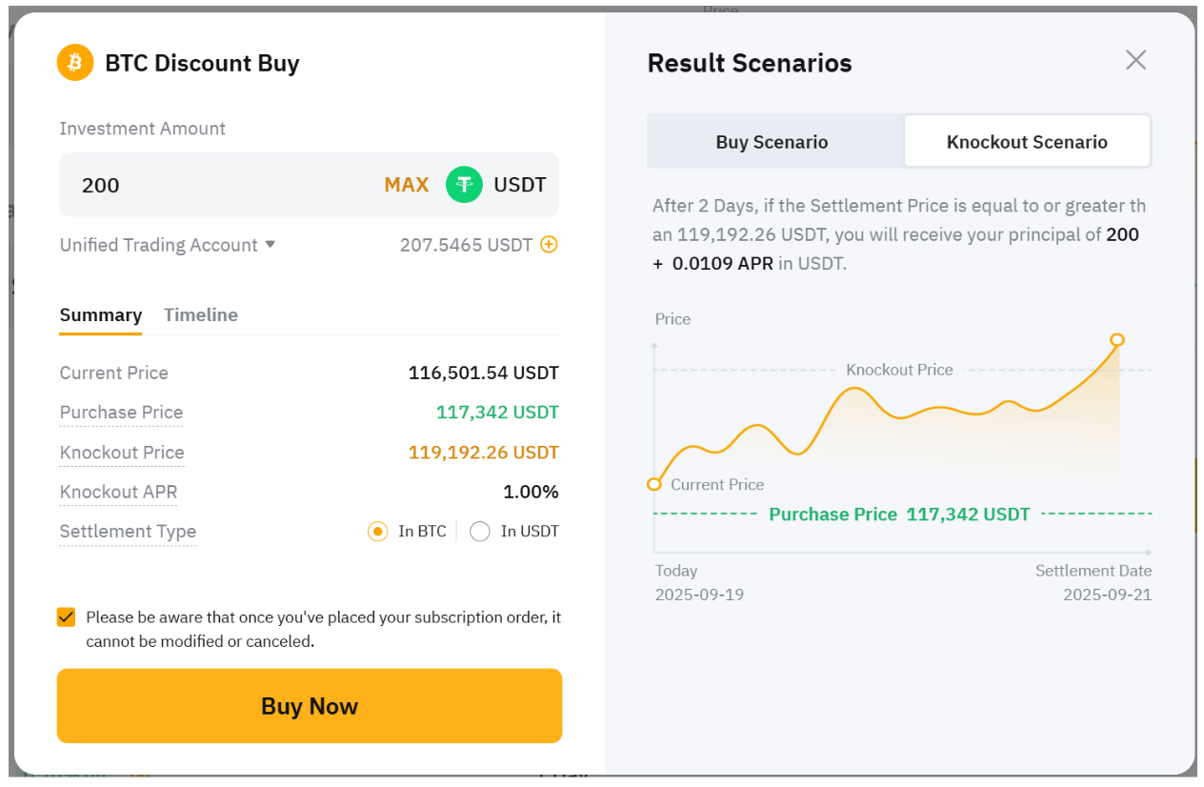
Task: Click the Knockout Price underlined label
Action: point(122,453)
